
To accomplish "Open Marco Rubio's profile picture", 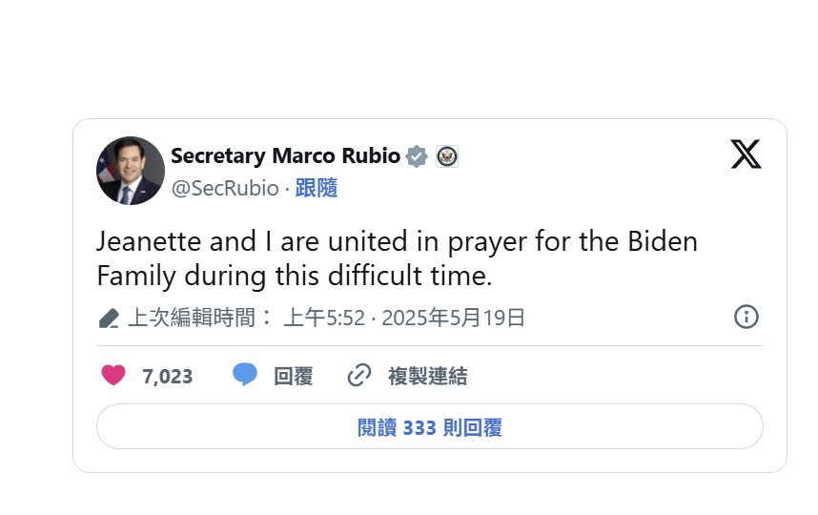I will coord(130,171).
